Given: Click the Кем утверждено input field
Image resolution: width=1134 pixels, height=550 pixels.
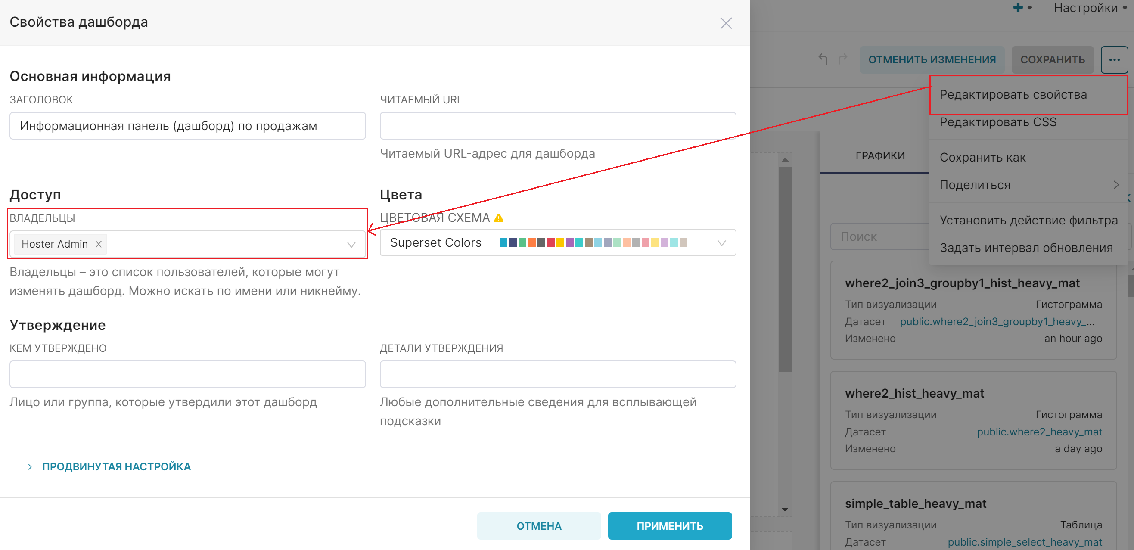Looking at the screenshot, I should coord(187,374).
